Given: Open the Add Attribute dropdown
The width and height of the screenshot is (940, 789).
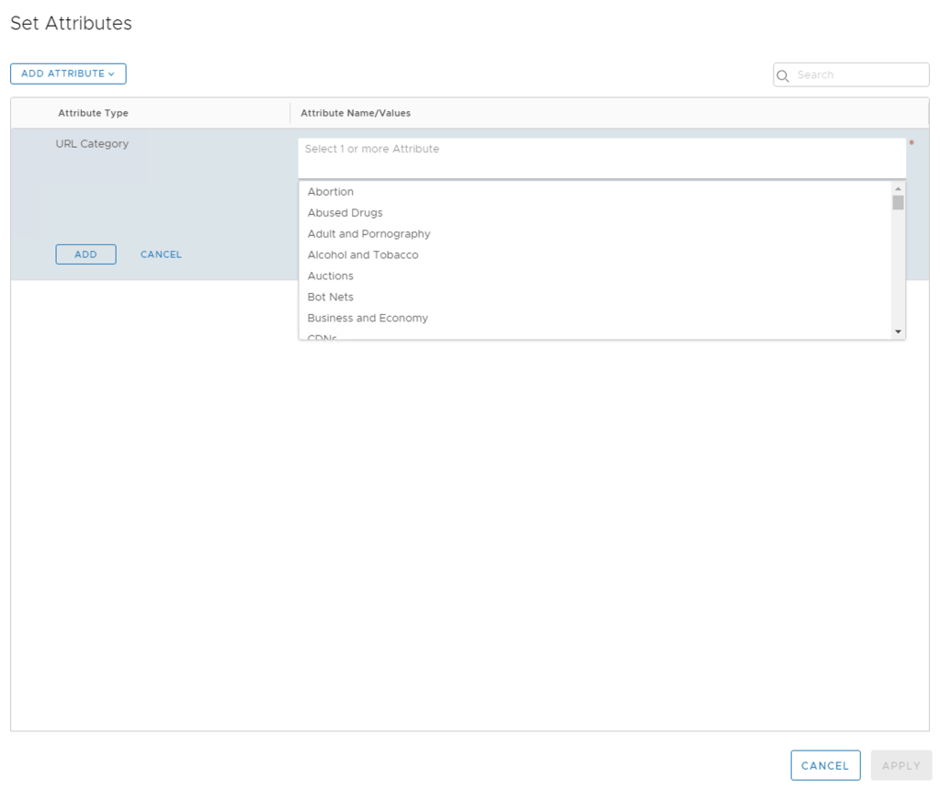Looking at the screenshot, I should (68, 73).
